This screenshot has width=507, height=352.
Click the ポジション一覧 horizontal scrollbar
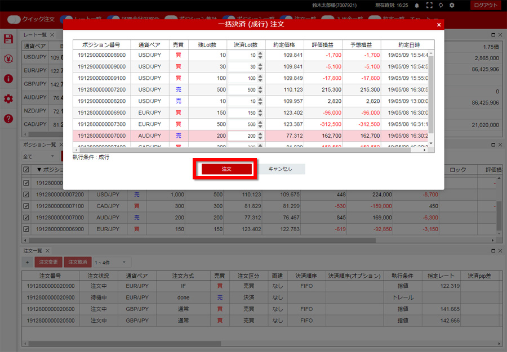point(202,240)
